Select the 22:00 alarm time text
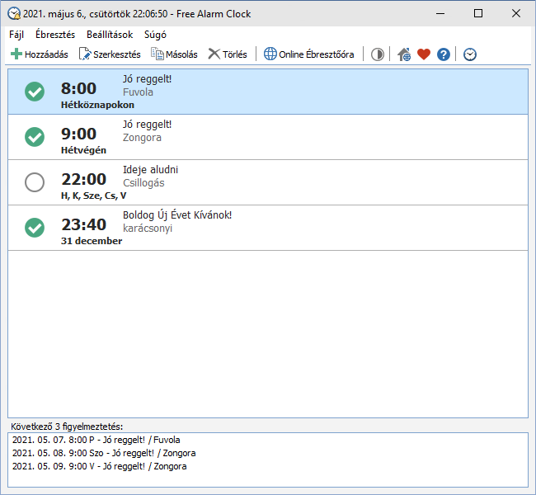This screenshot has width=536, height=495. (84, 179)
